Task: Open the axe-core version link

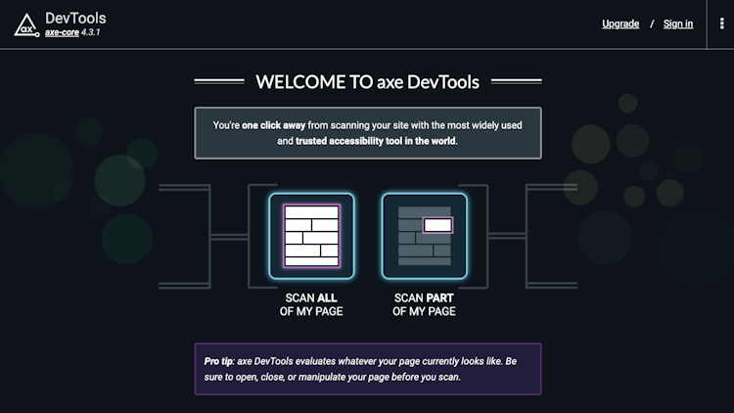Action: 62,32
